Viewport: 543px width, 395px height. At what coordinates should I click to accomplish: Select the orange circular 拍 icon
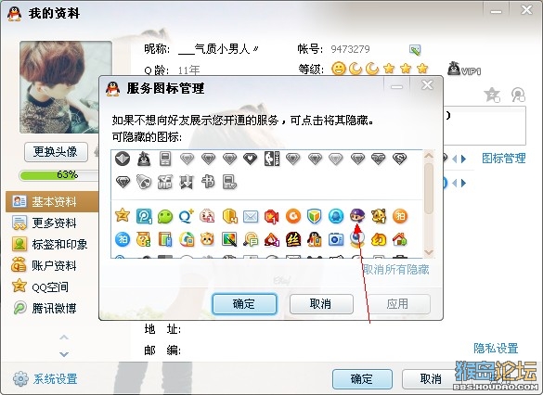(400, 217)
